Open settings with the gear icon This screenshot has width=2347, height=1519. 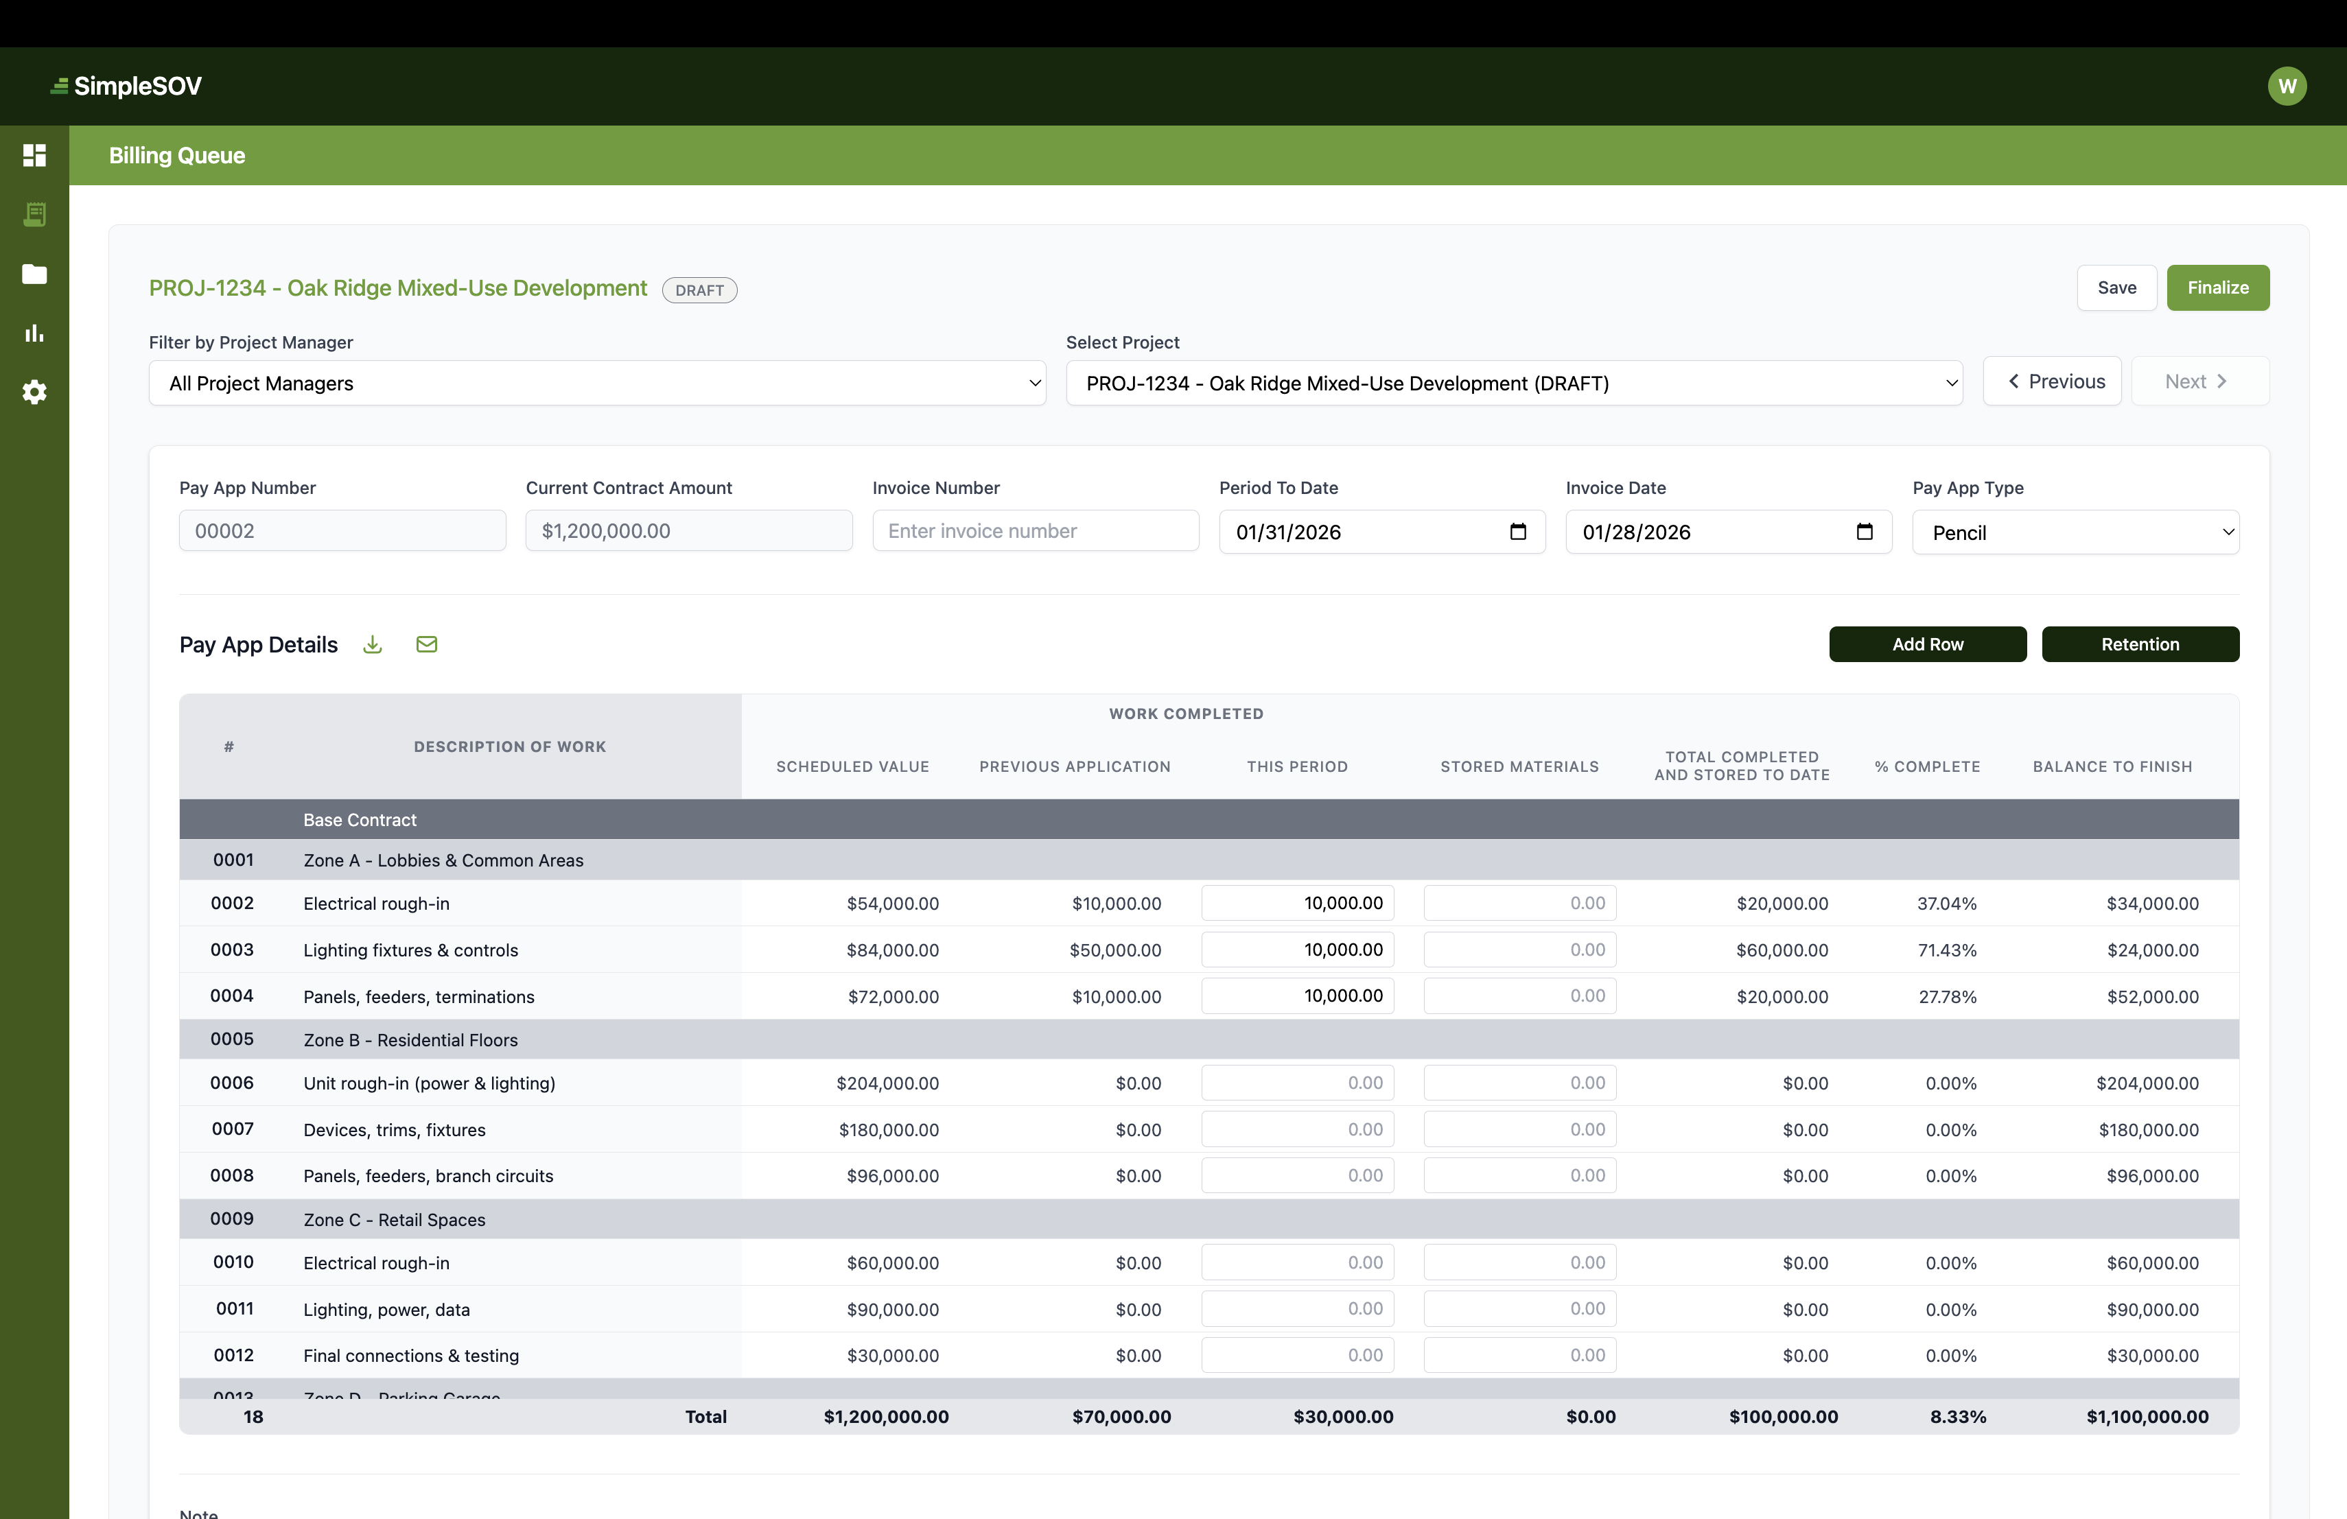(34, 392)
